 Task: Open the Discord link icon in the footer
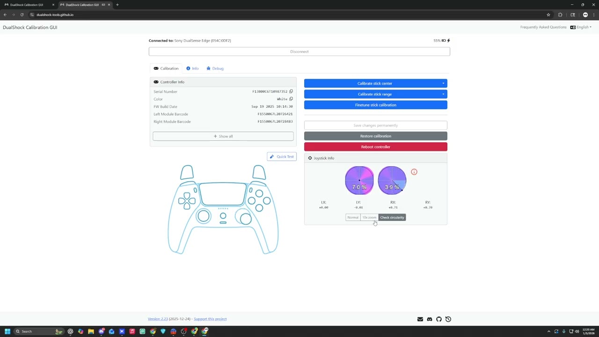coord(430,319)
